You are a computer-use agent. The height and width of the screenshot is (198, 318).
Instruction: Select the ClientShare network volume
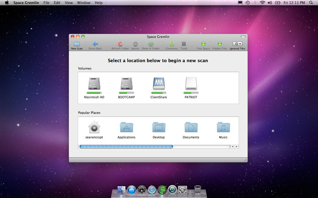pos(159,83)
